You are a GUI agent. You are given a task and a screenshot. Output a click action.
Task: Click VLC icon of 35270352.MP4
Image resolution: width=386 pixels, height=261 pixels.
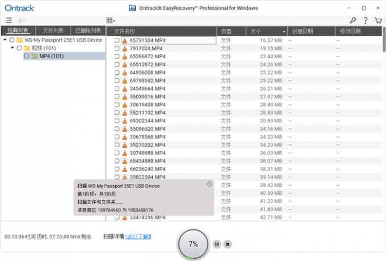[125, 145]
